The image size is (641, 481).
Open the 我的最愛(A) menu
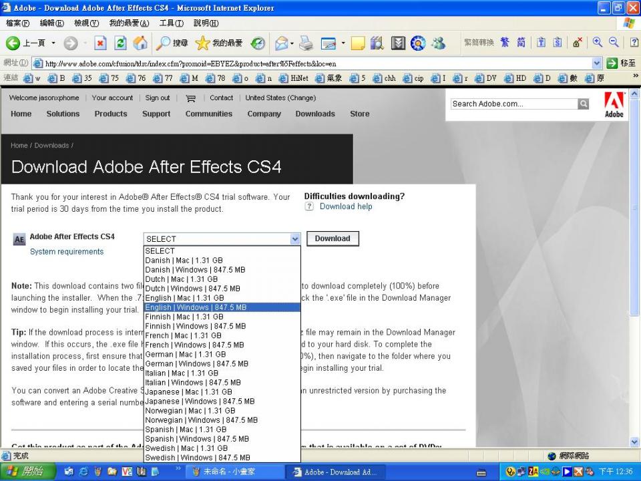129,23
